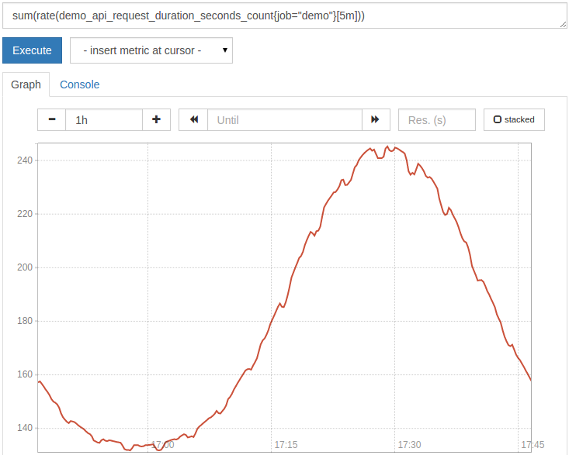This screenshot has height=455, width=569.
Task: Click the 140 y-axis value label
Action: [x=25, y=428]
